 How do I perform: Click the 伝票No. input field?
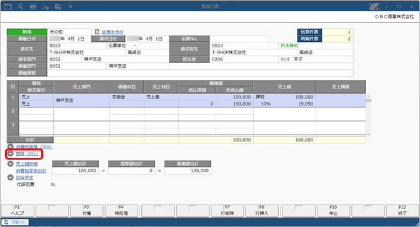tap(239, 39)
